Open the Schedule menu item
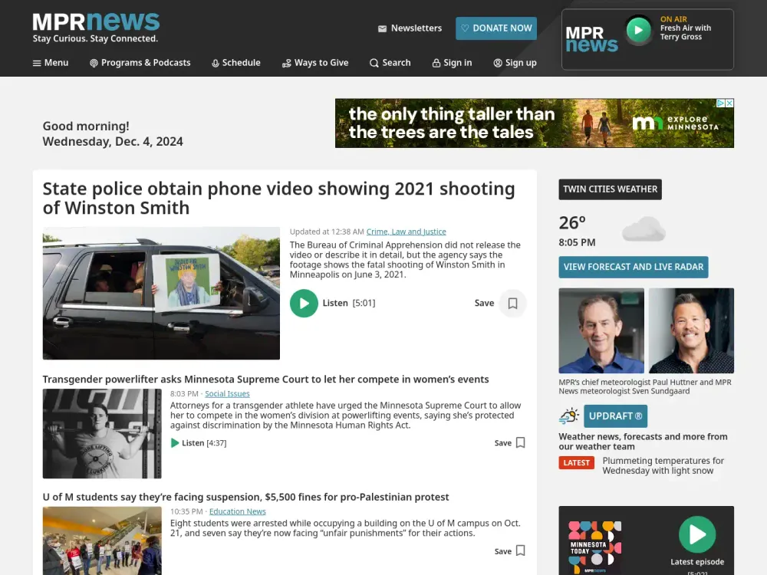The width and height of the screenshot is (767, 575). (235, 62)
